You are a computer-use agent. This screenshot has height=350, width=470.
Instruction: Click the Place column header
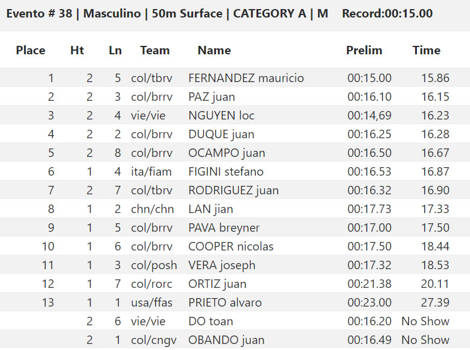pyautogui.click(x=31, y=50)
